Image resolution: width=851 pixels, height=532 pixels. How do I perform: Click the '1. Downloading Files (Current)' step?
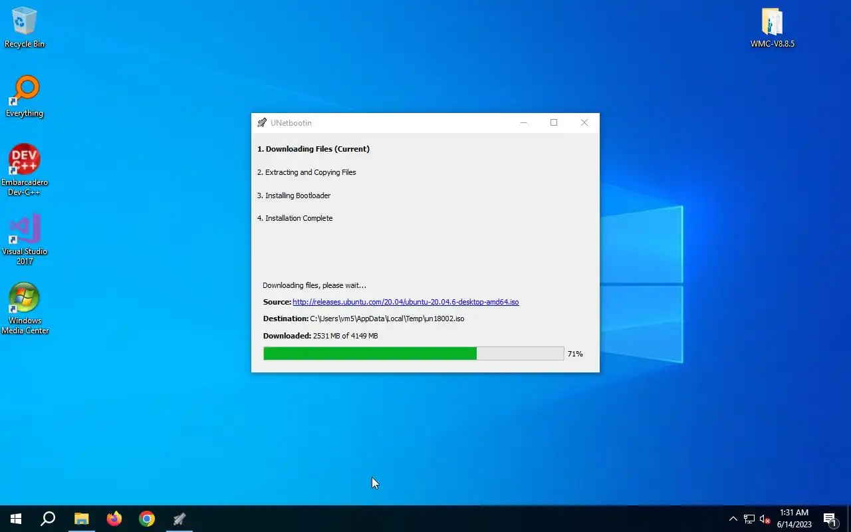[x=313, y=149]
